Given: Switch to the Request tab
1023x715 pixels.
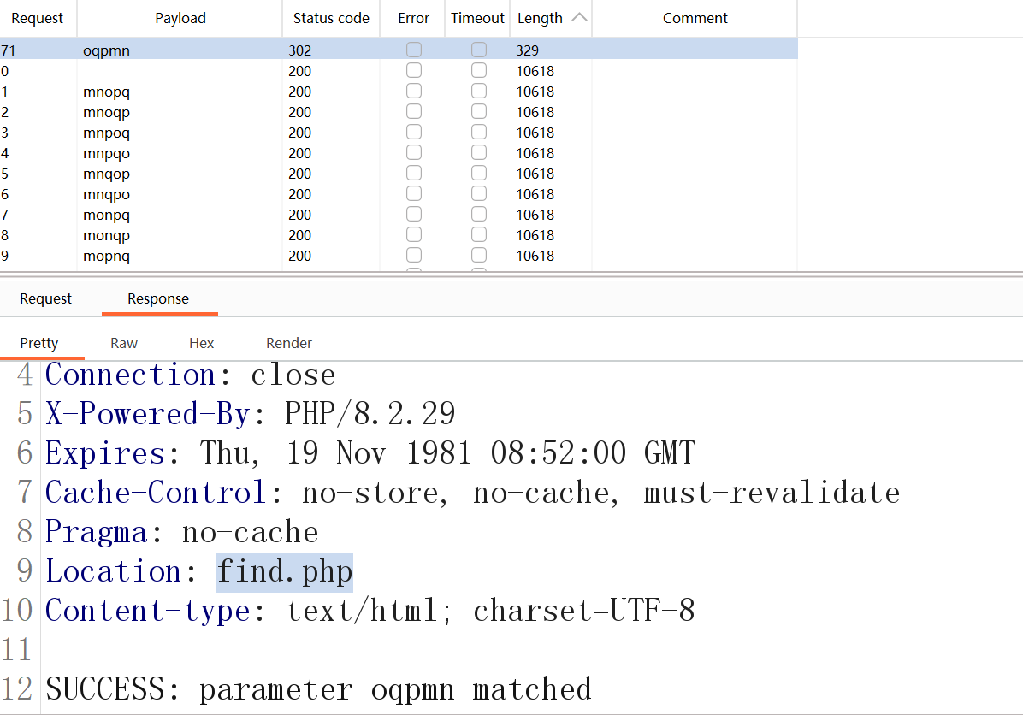Looking at the screenshot, I should pyautogui.click(x=46, y=298).
